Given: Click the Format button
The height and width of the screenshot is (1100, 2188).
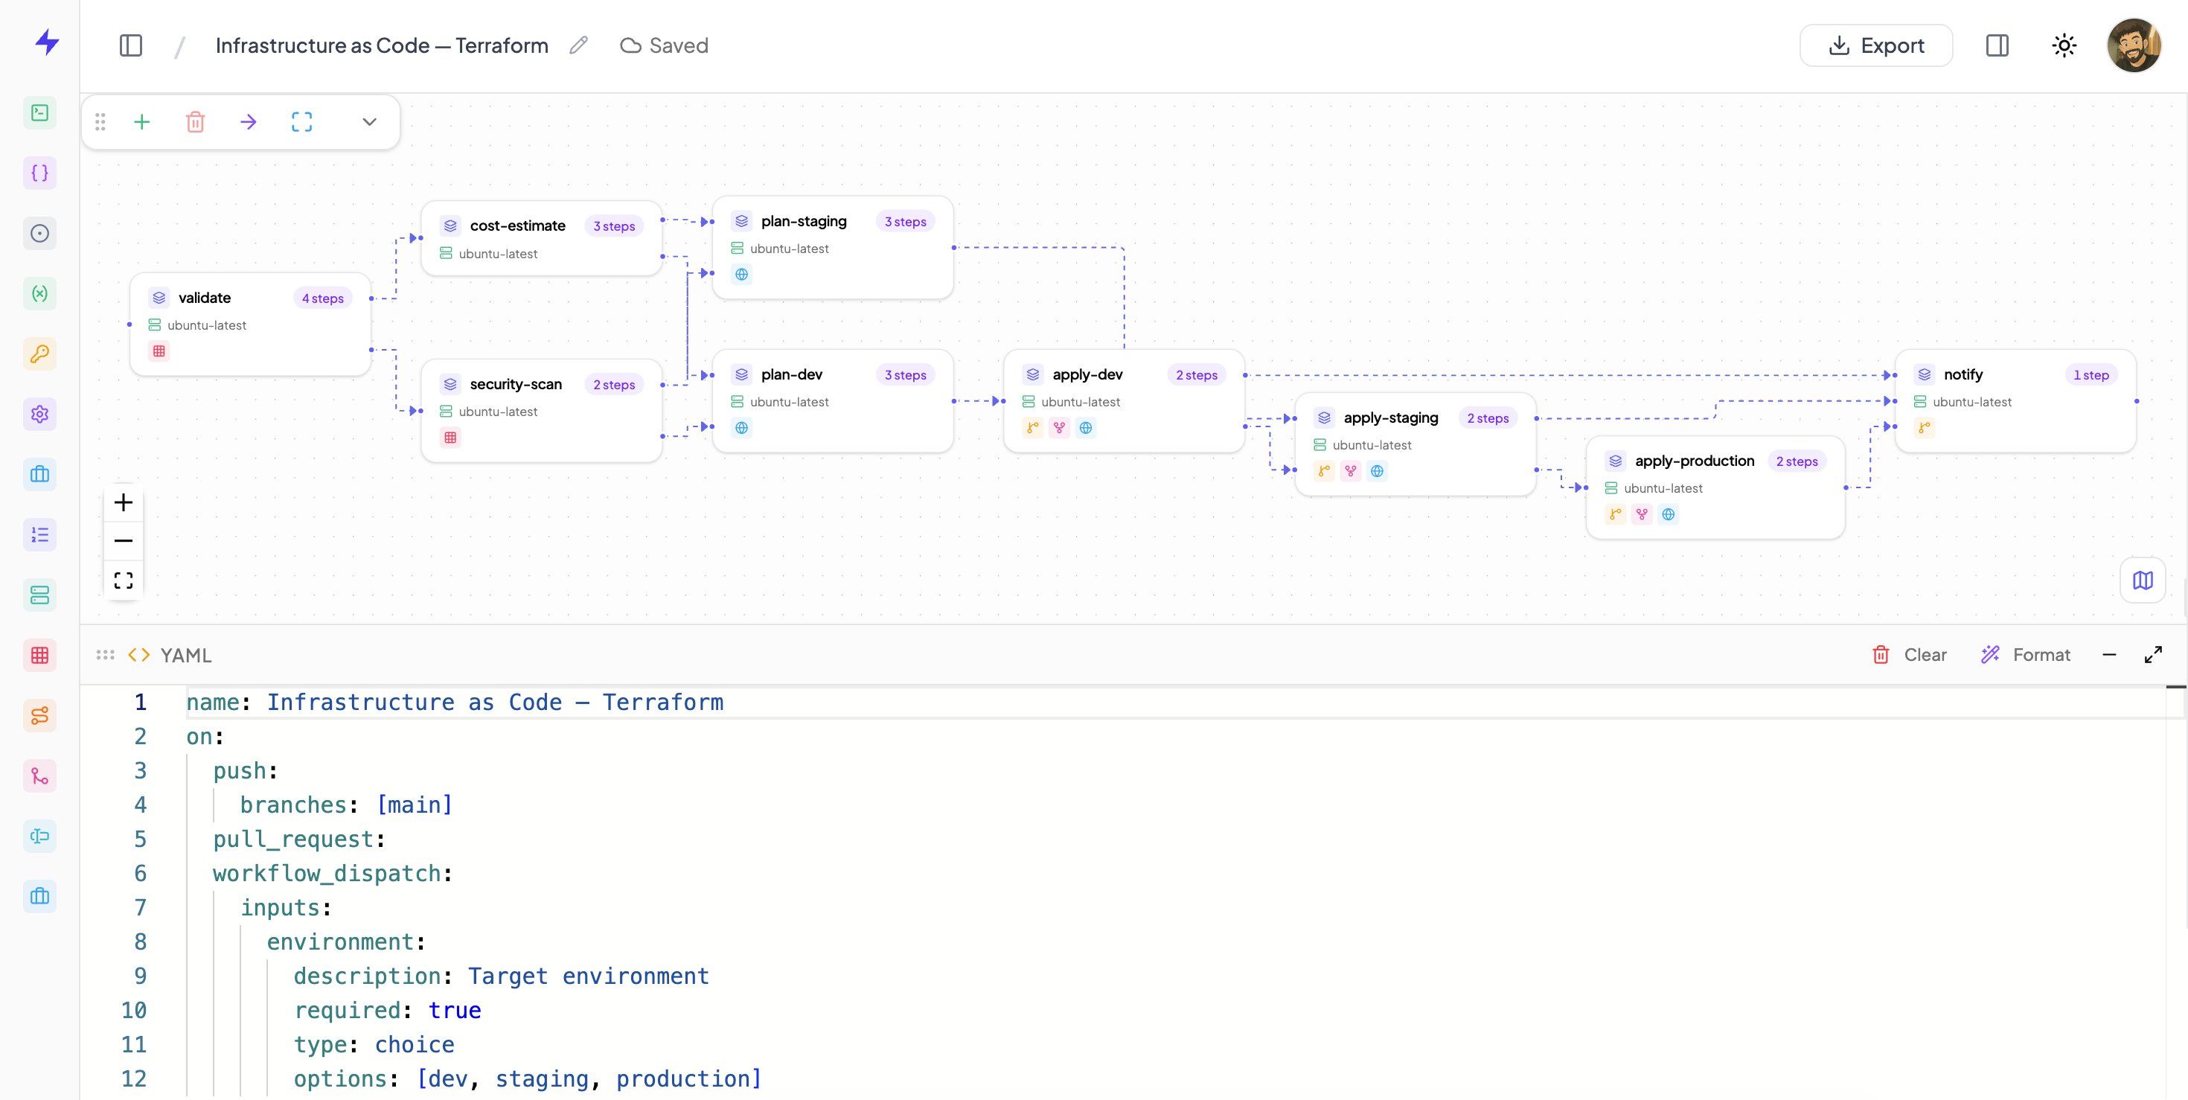Looking at the screenshot, I should (x=2026, y=655).
